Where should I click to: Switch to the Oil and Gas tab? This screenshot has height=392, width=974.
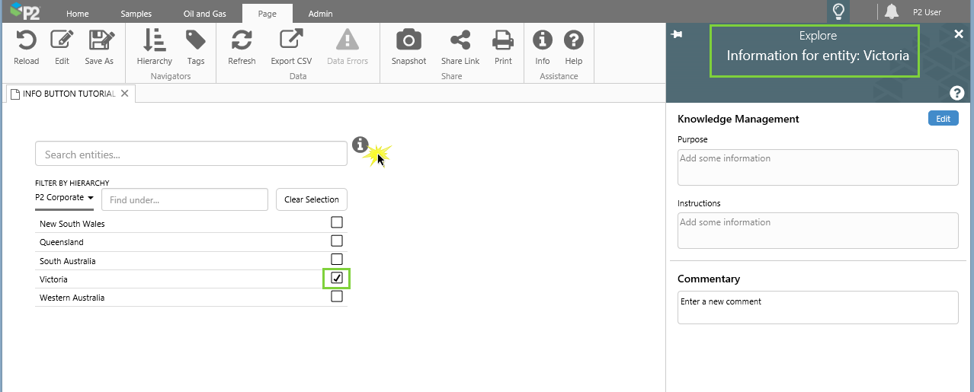[x=204, y=14]
